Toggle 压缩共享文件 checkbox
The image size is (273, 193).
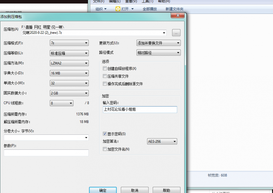tap(105, 76)
